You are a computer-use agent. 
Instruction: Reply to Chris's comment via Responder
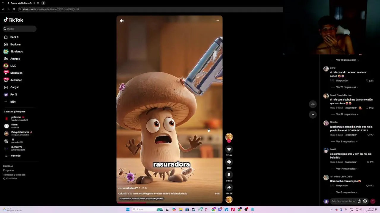point(342,80)
